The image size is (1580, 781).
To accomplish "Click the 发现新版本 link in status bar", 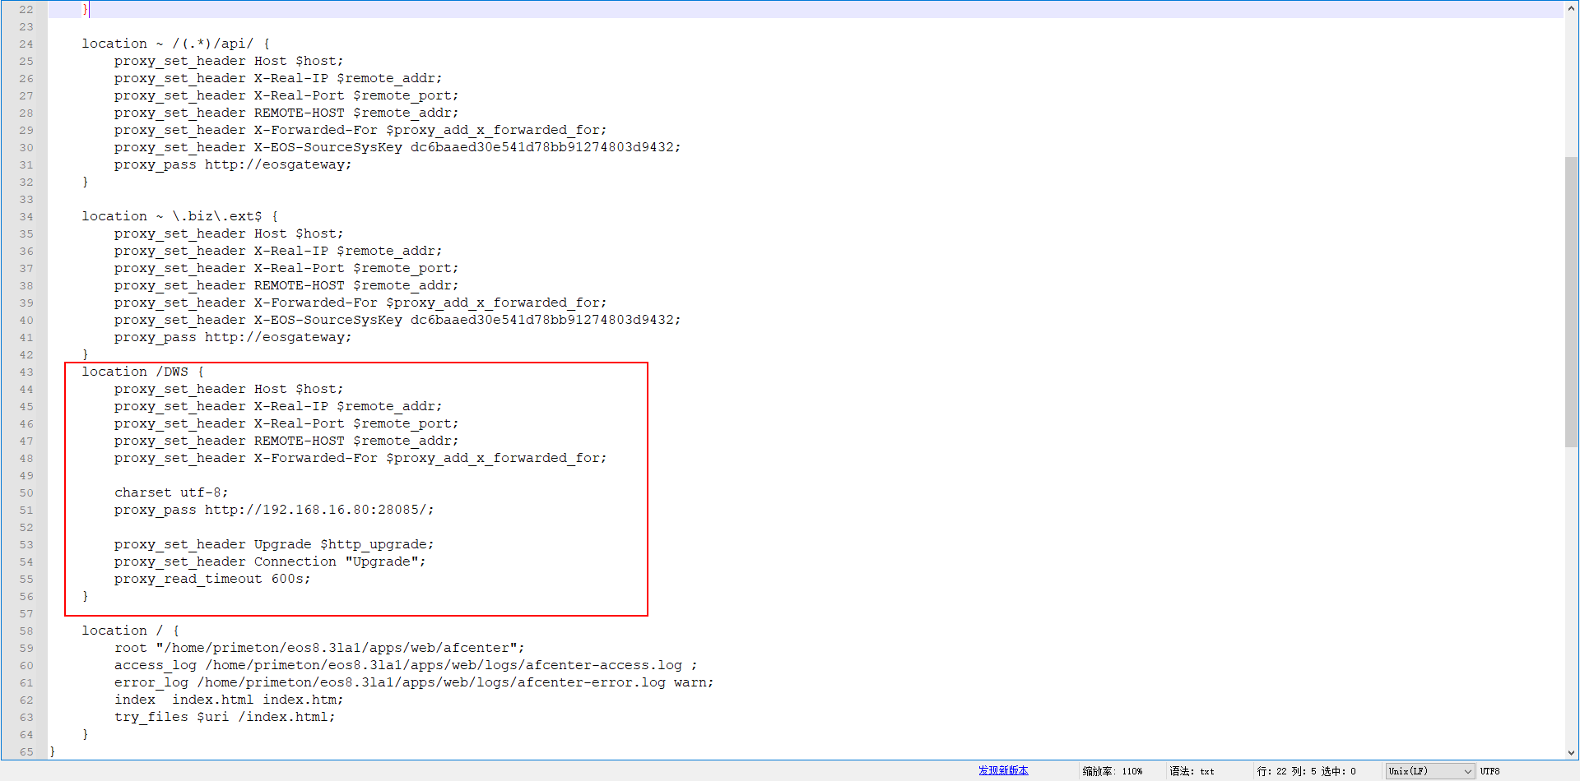I will coord(1003,770).
